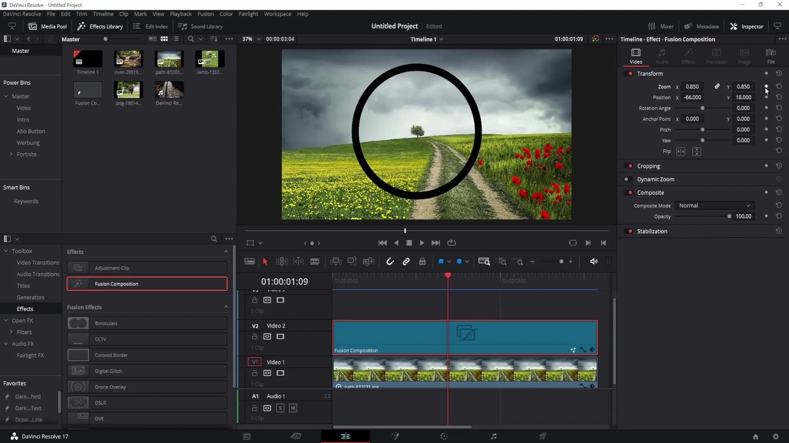Expand the Composite section expander
The width and height of the screenshot is (789, 443).
tap(651, 192)
